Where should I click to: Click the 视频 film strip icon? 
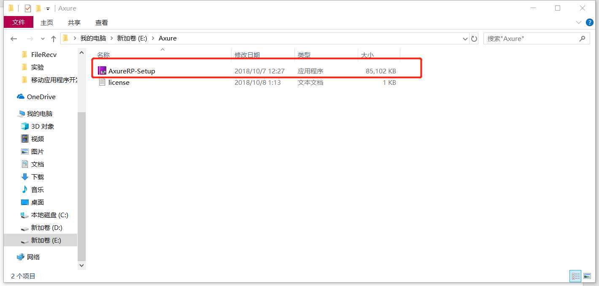[x=24, y=139]
